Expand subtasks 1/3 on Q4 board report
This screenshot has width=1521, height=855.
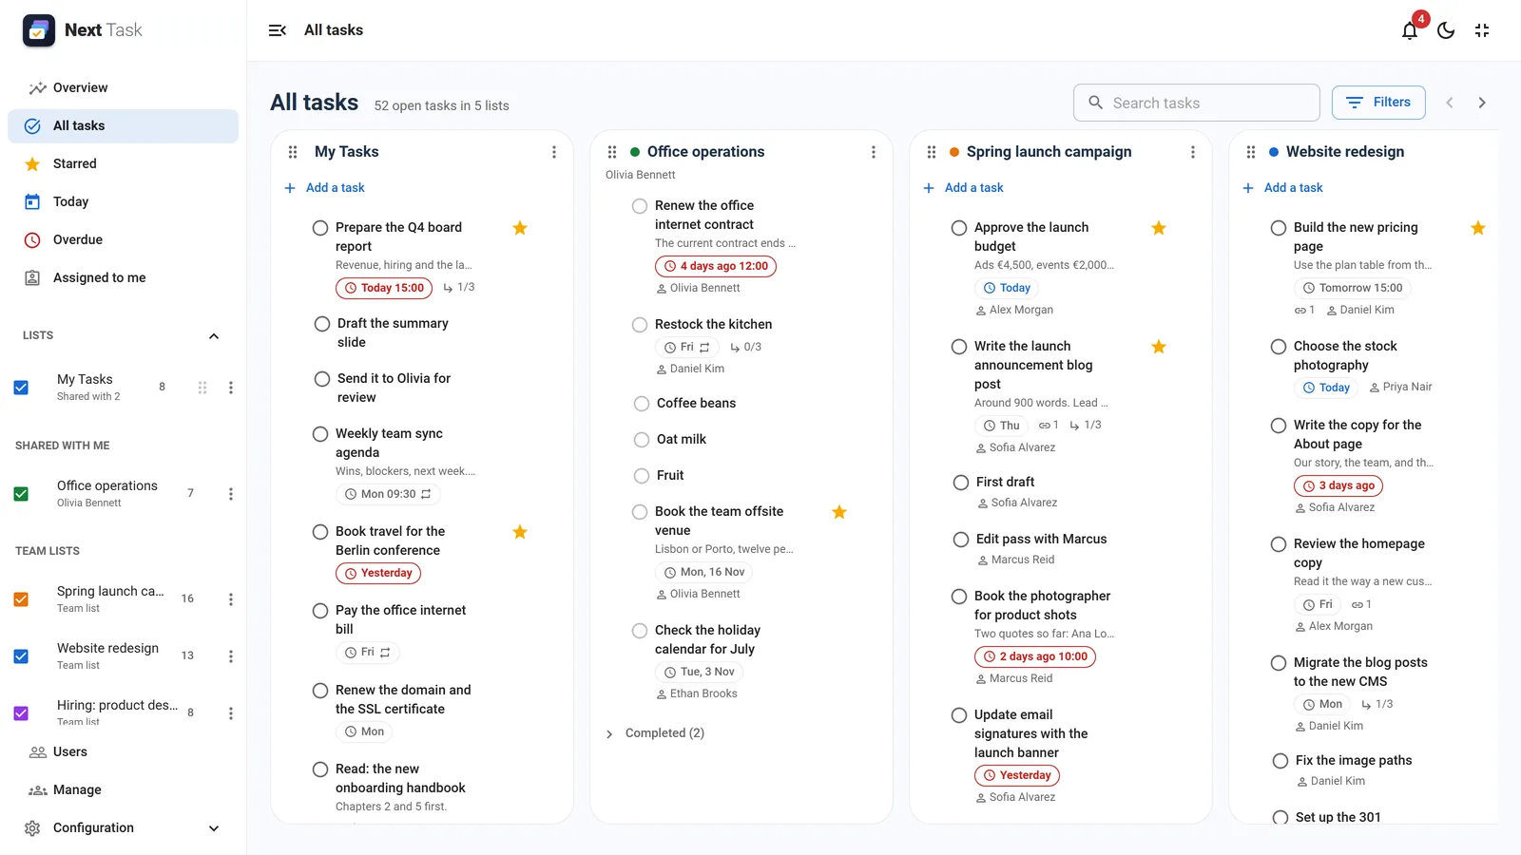click(459, 288)
